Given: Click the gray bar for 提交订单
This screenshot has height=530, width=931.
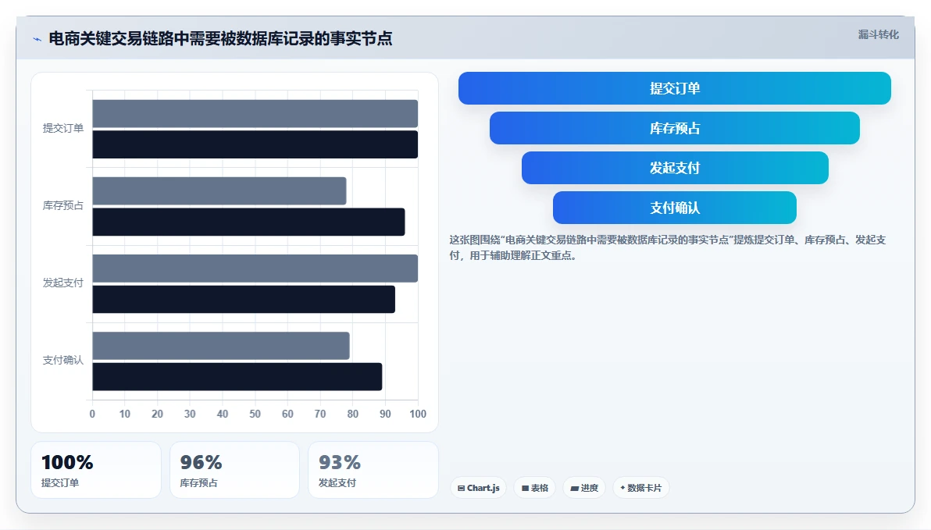Looking at the screenshot, I should pos(255,113).
